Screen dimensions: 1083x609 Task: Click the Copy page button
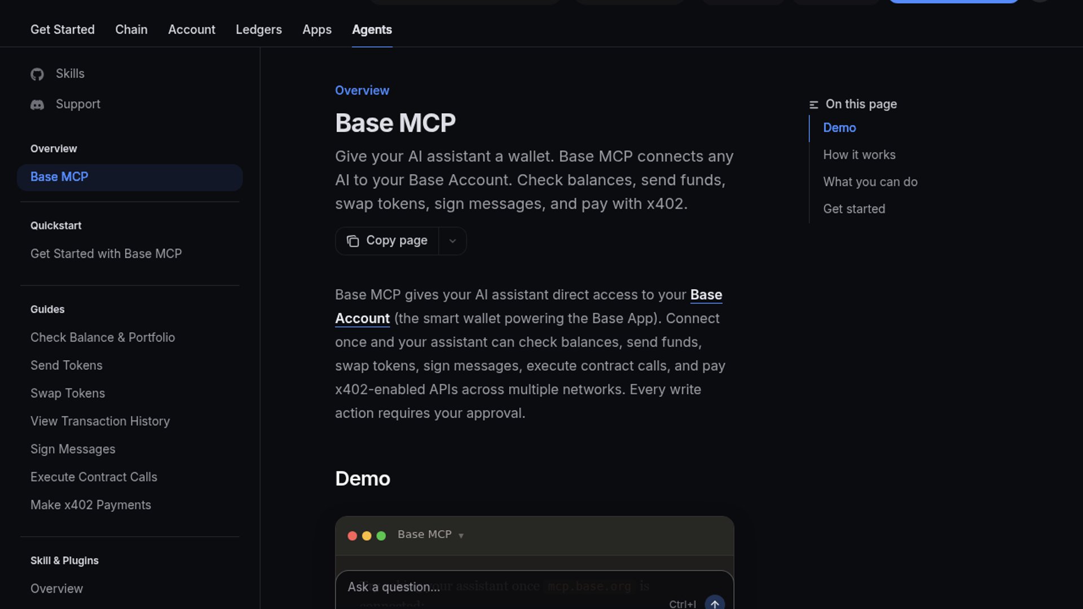point(387,241)
